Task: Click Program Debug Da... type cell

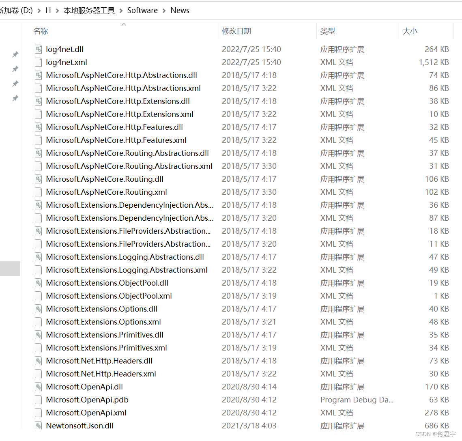Action: point(357,400)
